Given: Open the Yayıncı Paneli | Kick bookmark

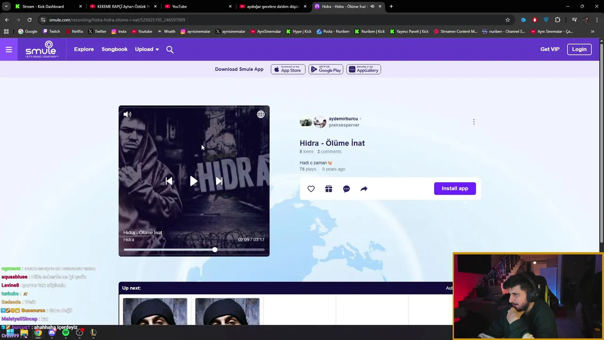Looking at the screenshot, I should point(409,32).
